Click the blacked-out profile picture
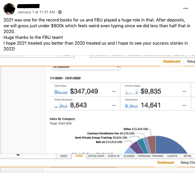The image size is (195, 173). click(x=9, y=9)
